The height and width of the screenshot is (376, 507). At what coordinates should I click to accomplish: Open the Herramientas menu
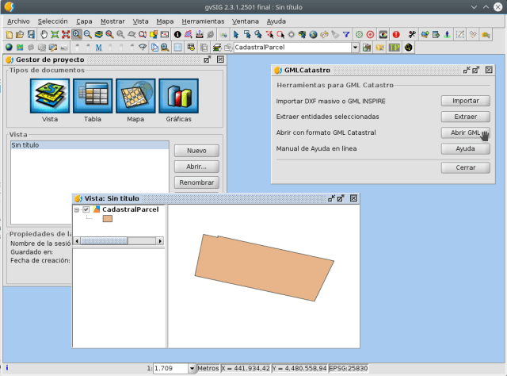[202, 21]
